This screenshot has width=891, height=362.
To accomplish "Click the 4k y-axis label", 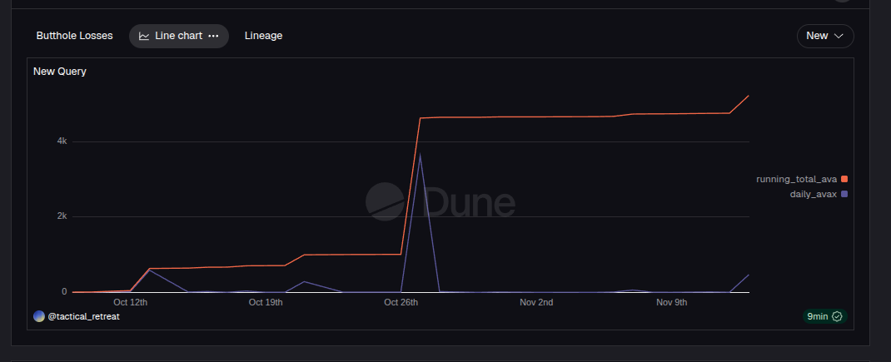I will pos(61,141).
